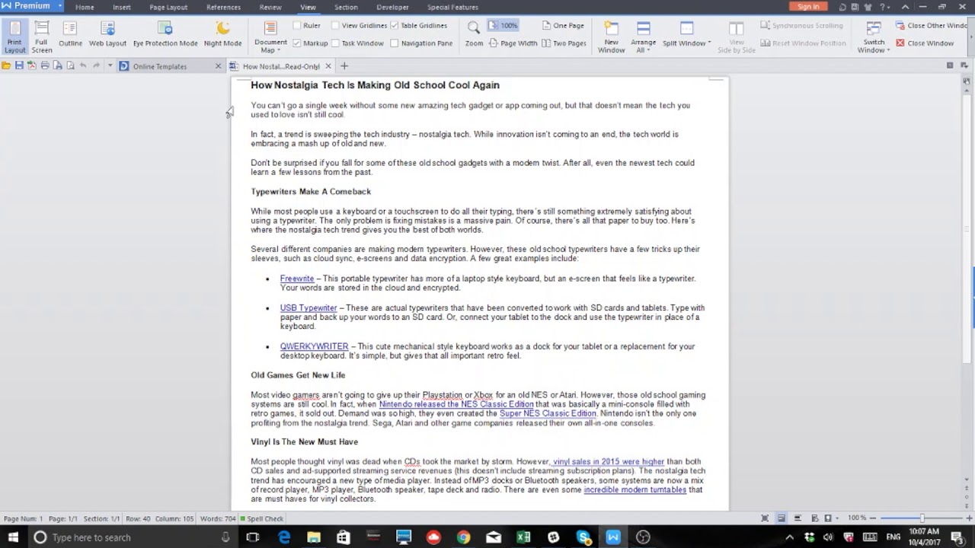The image size is (975, 548).
Task: Click Windows Task View button
Action: (x=252, y=537)
